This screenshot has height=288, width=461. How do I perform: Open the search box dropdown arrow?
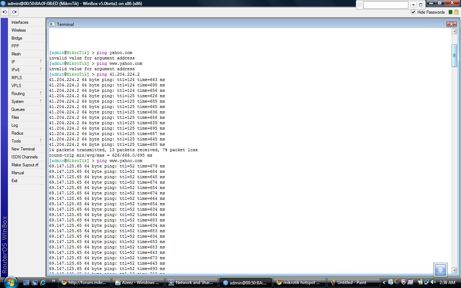413,5
